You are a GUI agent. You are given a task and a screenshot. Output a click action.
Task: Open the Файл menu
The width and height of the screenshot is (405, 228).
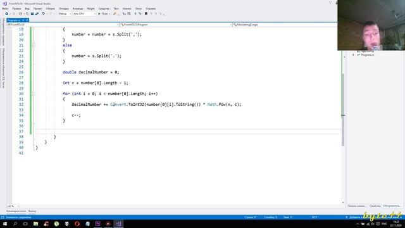click(5, 8)
